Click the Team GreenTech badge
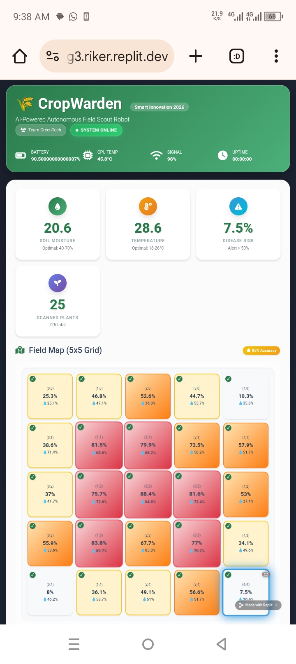The height and width of the screenshot is (664, 296). 41,130
